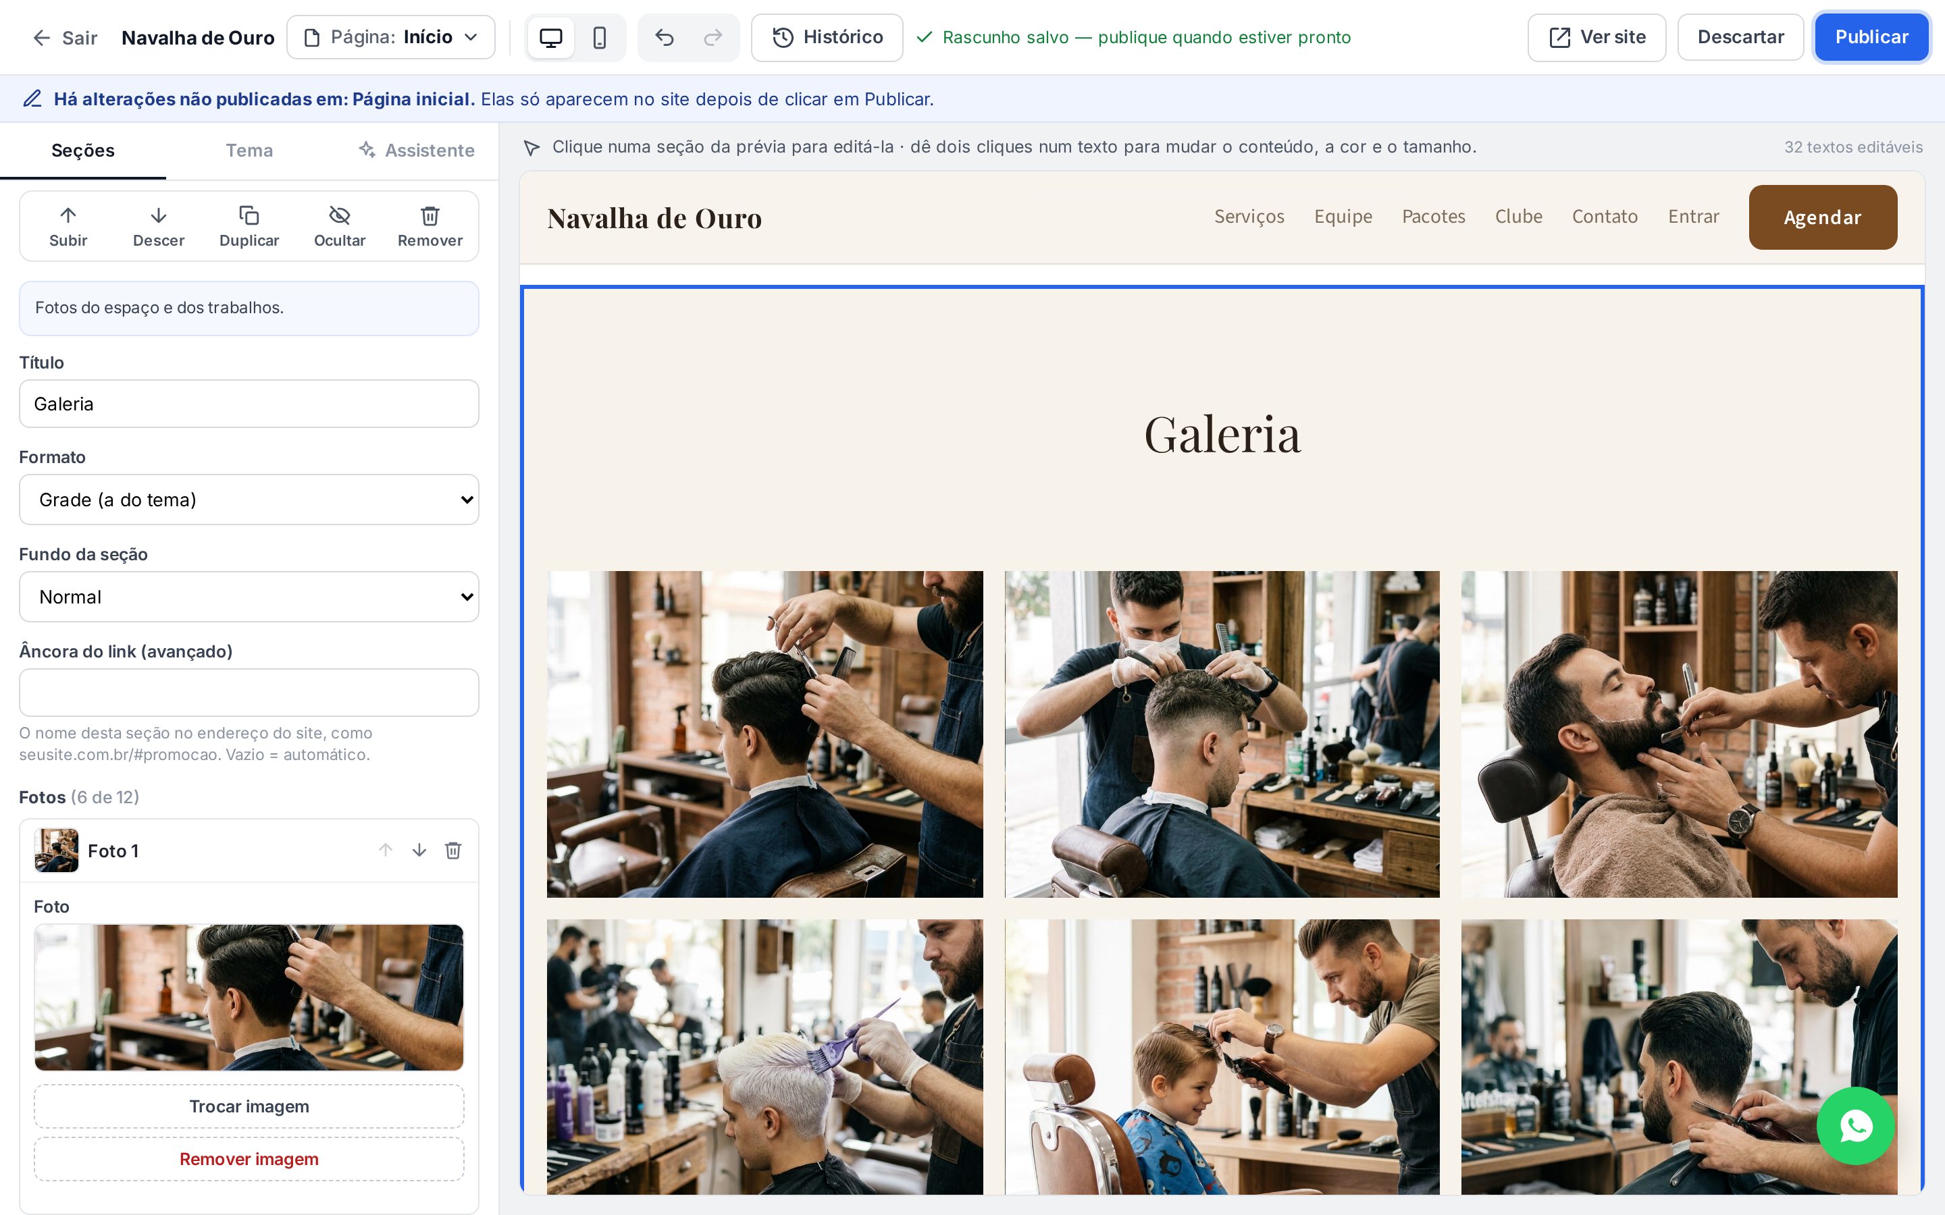The width and height of the screenshot is (1945, 1215).
Task: Click Contato in the preview navigation
Action: 1605,217
